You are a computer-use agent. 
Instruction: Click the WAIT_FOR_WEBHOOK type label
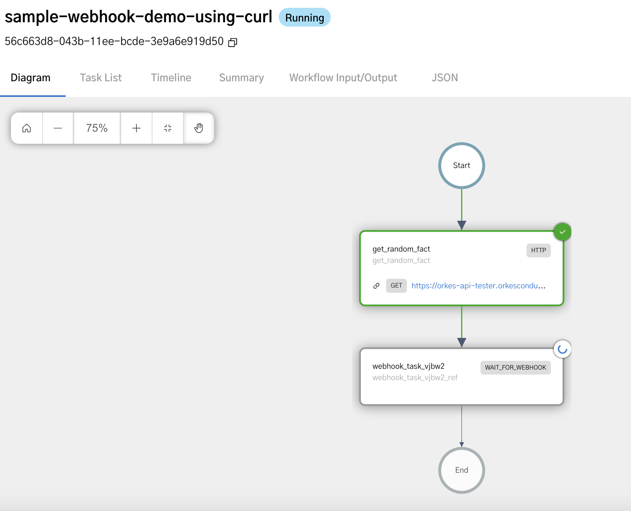515,367
